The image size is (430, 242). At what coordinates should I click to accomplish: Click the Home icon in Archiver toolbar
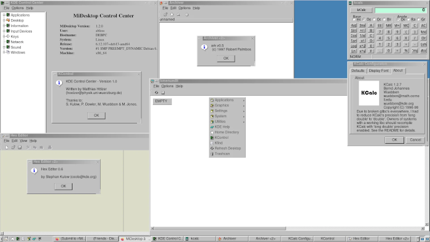172,15
